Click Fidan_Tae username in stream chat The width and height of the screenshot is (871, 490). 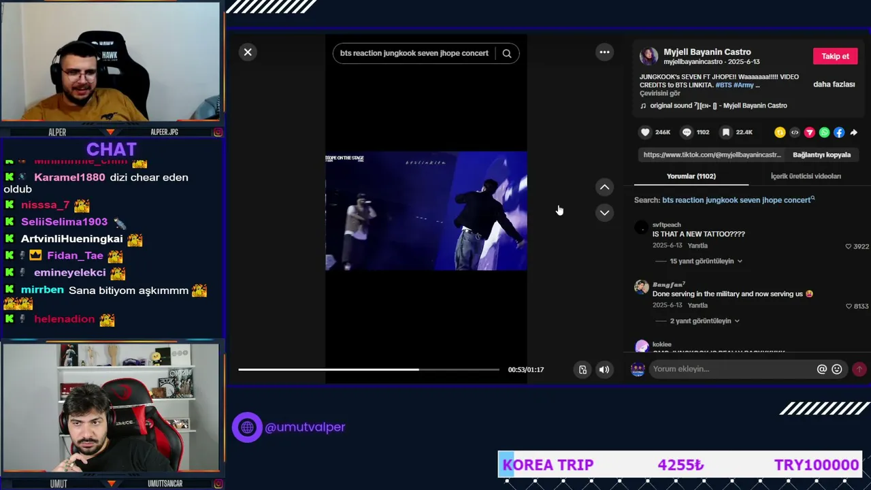coord(75,256)
